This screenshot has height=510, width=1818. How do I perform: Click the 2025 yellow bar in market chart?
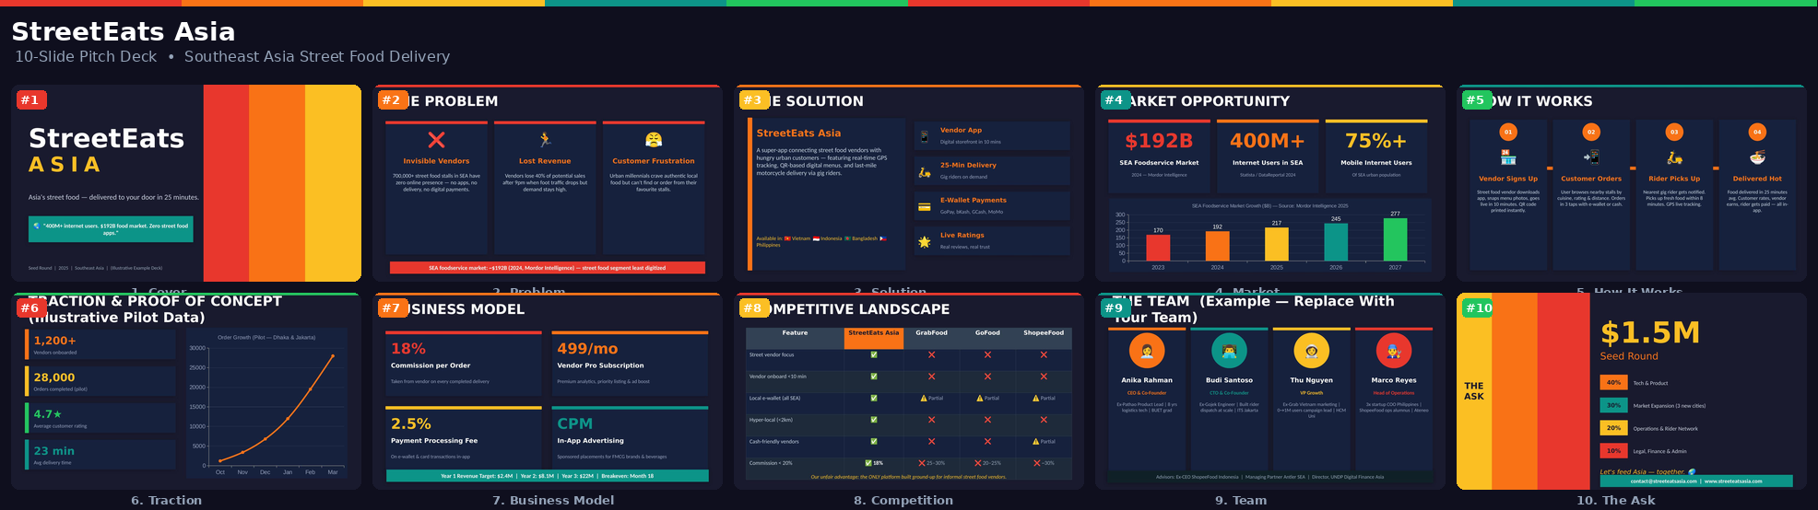tap(1277, 244)
